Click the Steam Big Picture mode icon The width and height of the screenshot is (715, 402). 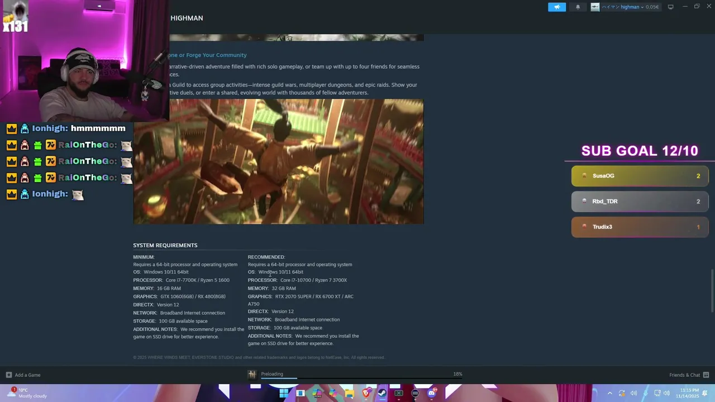670,7
